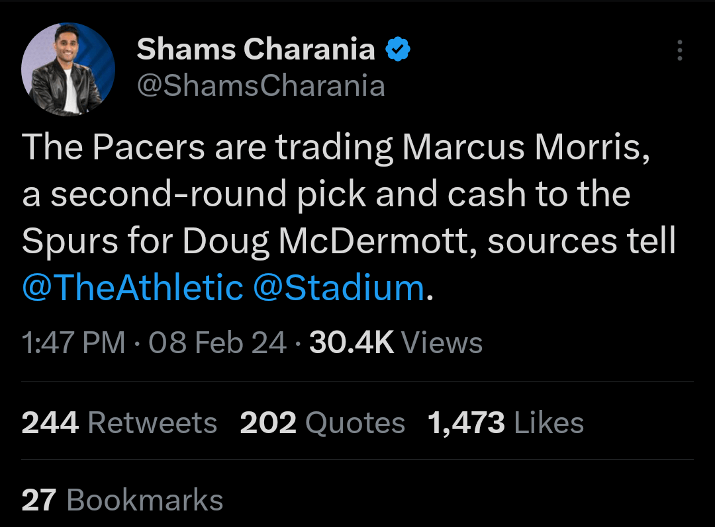Click the word Spurs in the tweet
Viewport: 715px width, 527px height.
click(x=63, y=243)
